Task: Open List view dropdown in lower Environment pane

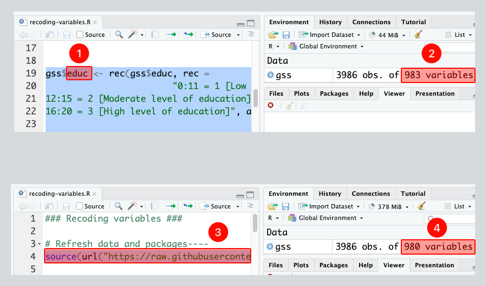Action: pyautogui.click(x=458, y=206)
